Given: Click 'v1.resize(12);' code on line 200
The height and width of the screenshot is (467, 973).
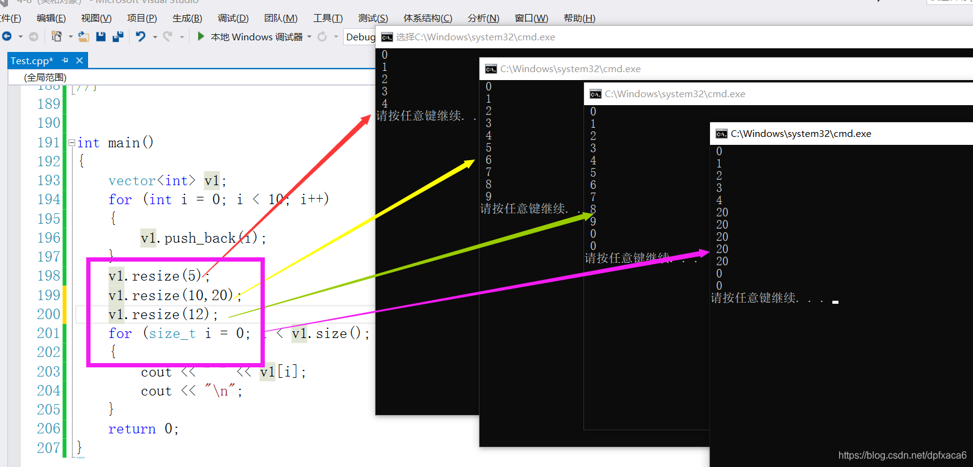Looking at the screenshot, I should [x=163, y=314].
